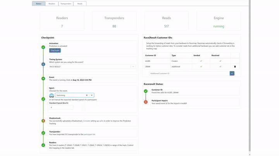279x156 pixels.
Task: Delete customer ID 28644 with trash icon
Action: 235,66
